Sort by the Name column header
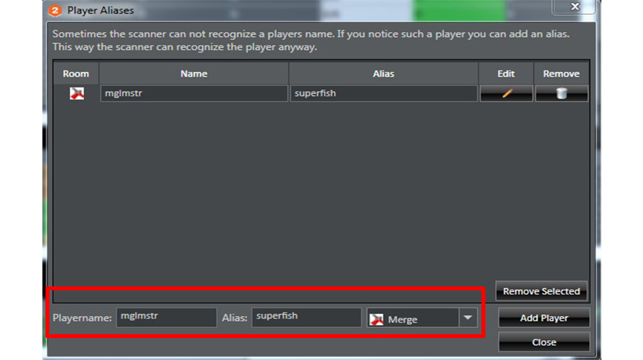Screen dimensions: 643x360 pyautogui.click(x=194, y=74)
